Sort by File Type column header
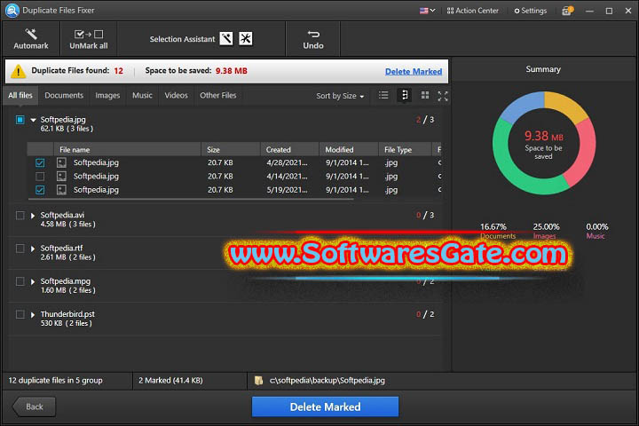Image resolution: width=639 pixels, height=426 pixels. click(x=405, y=150)
